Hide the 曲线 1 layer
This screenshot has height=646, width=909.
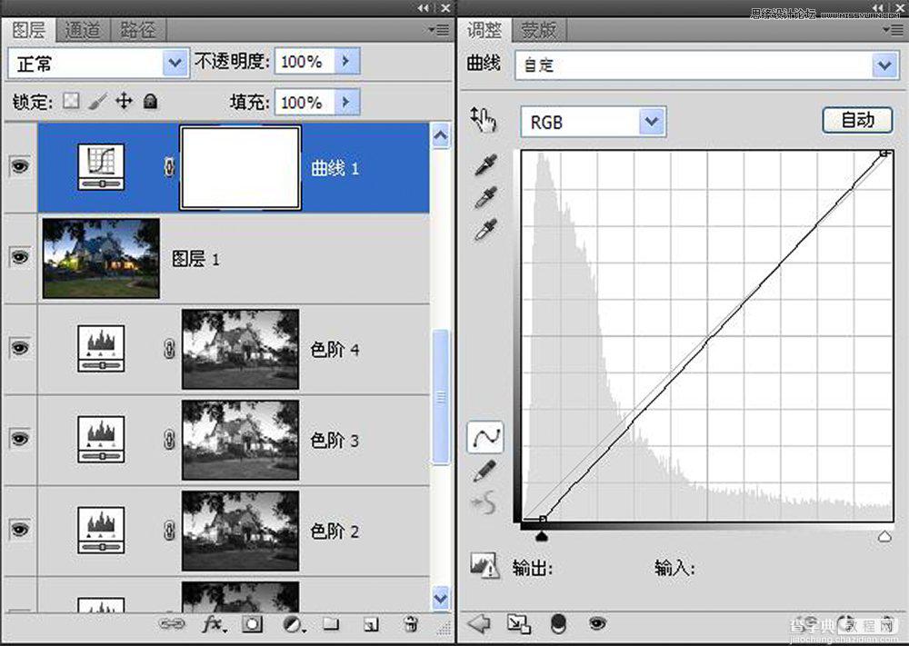(x=20, y=167)
